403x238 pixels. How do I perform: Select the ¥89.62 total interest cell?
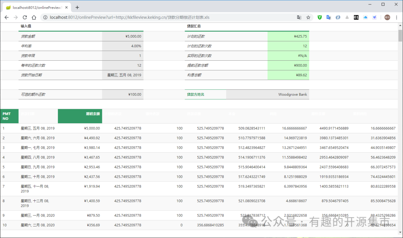click(288, 75)
